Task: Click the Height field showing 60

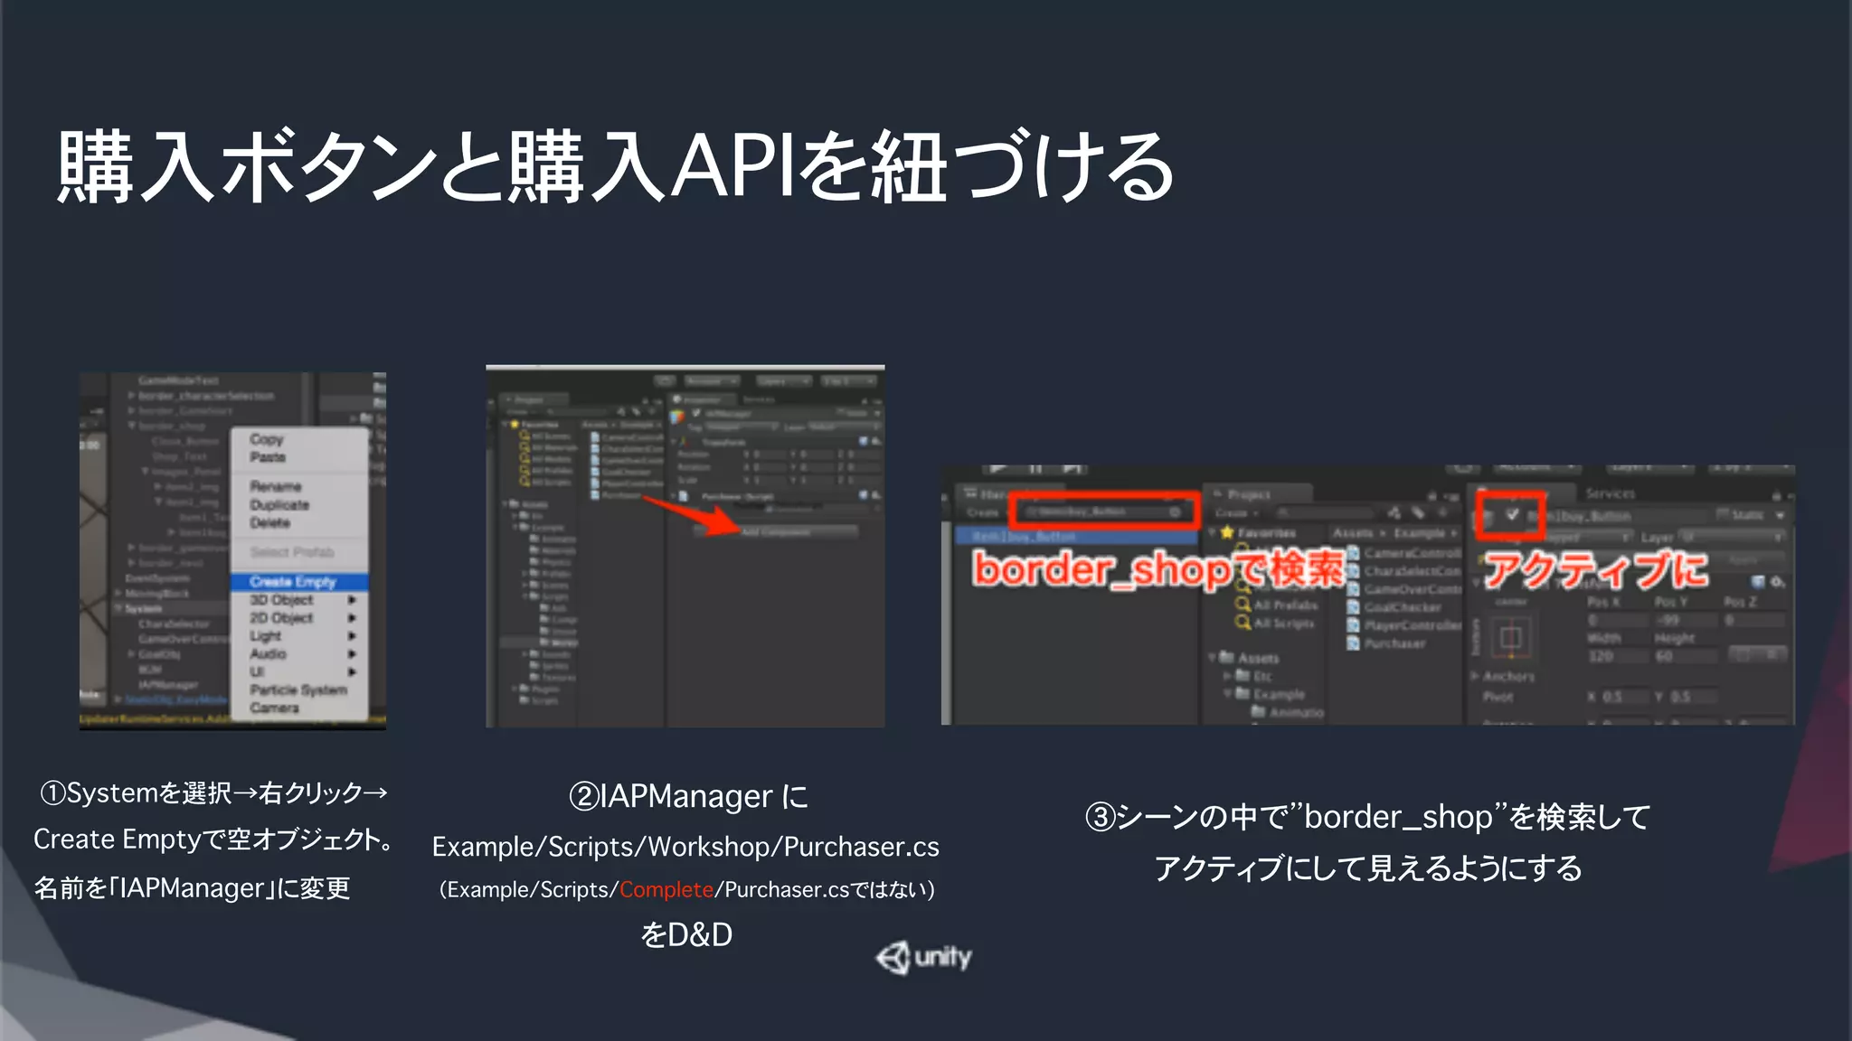Action: click(x=1686, y=656)
